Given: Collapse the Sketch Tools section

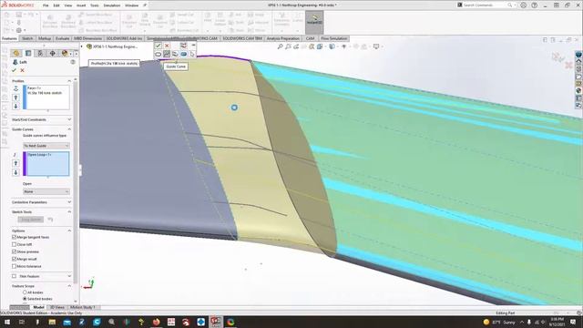Looking at the screenshot, I should [x=69, y=211].
